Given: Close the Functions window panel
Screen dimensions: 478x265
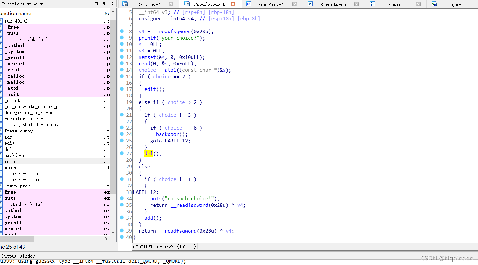Looking at the screenshot, I should pos(112,4).
